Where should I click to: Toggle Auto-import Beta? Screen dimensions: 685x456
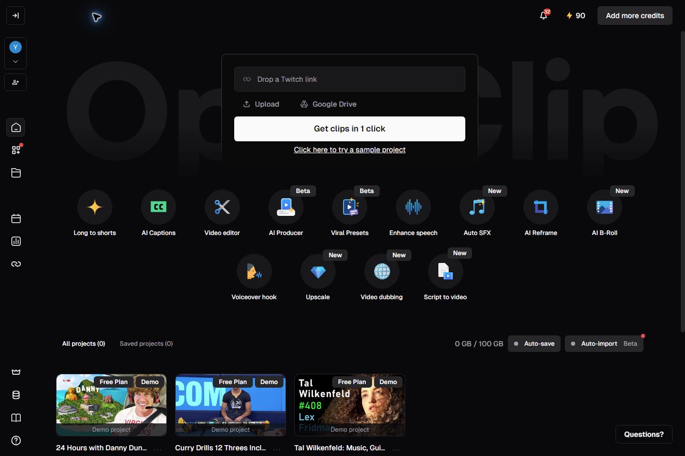click(604, 344)
